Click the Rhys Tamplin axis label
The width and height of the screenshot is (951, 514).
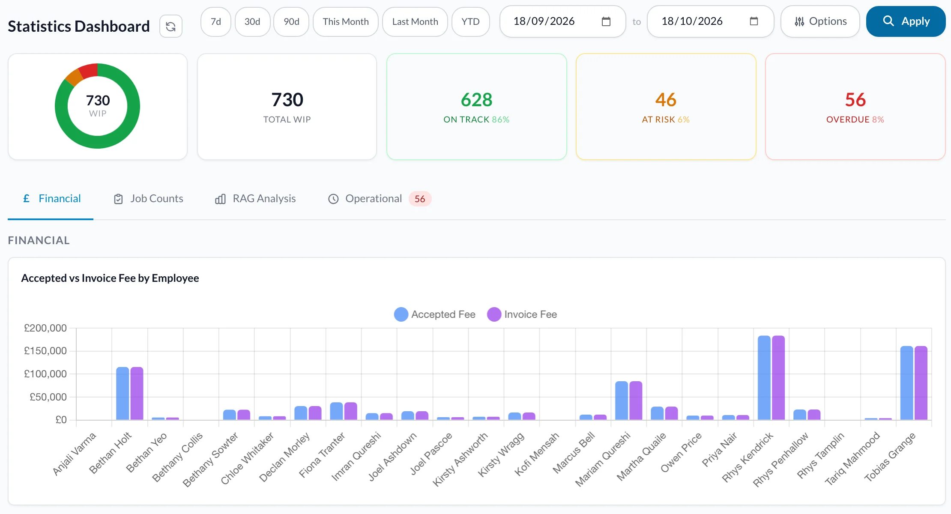point(820,455)
